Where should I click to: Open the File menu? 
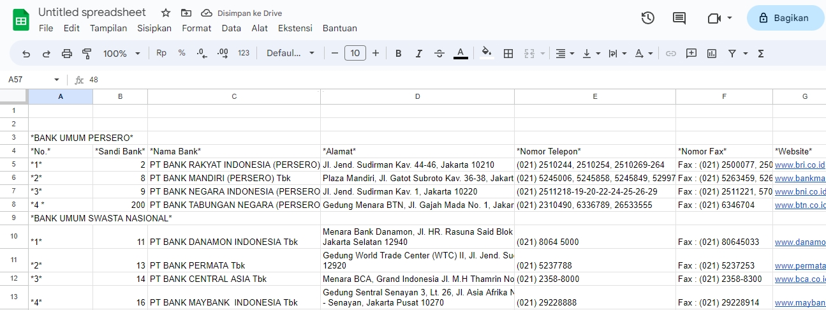(46, 28)
